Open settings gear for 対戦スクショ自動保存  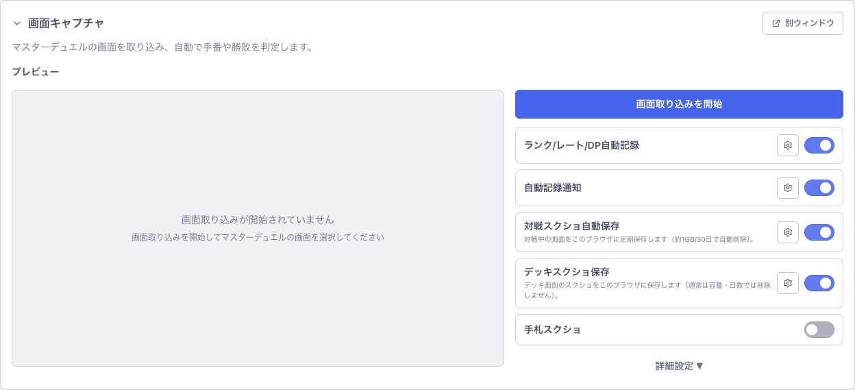point(788,232)
